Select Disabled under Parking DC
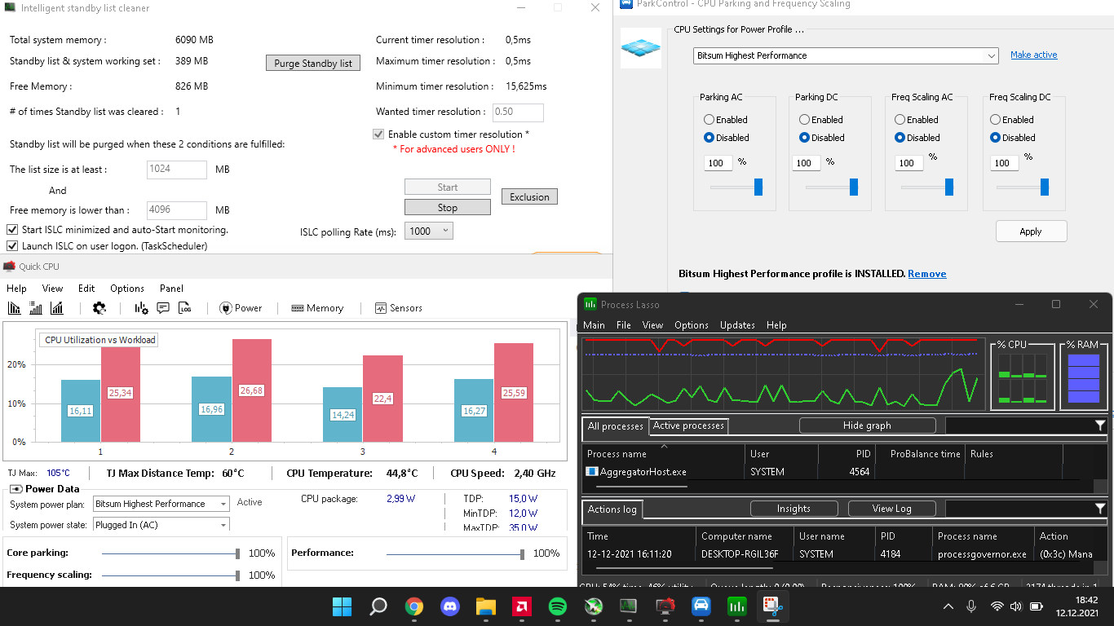1114x626 pixels. [804, 138]
